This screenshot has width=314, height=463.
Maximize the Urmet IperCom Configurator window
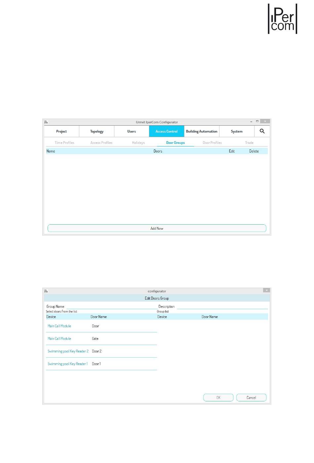[x=257, y=122]
